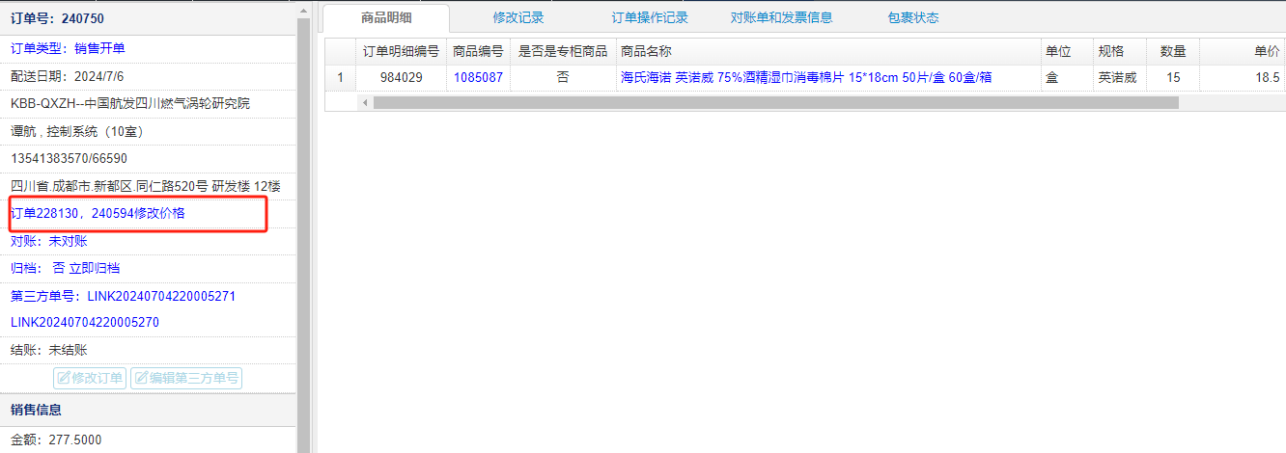Image resolution: width=1286 pixels, height=453 pixels.
Task: Select the 订单明细编号 column header
Action: coord(401,51)
